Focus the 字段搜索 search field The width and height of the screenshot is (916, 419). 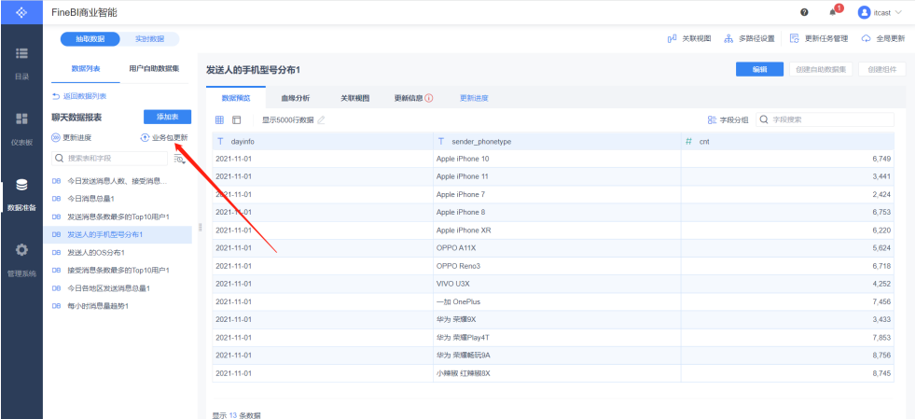[x=825, y=119]
